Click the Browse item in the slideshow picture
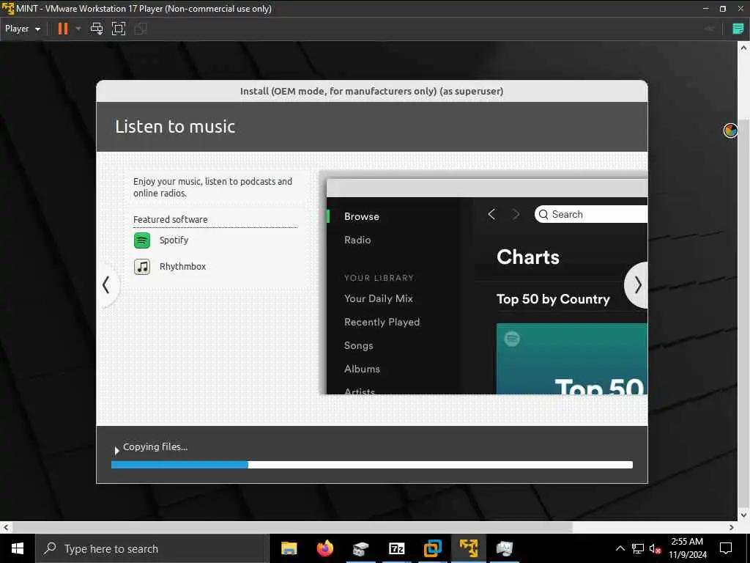The height and width of the screenshot is (563, 750). click(362, 216)
